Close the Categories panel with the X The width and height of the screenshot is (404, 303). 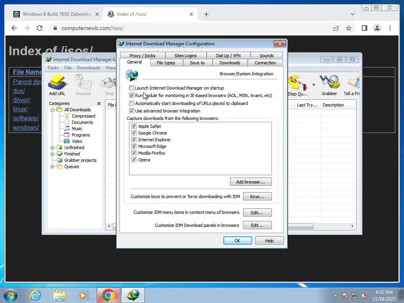(99, 103)
